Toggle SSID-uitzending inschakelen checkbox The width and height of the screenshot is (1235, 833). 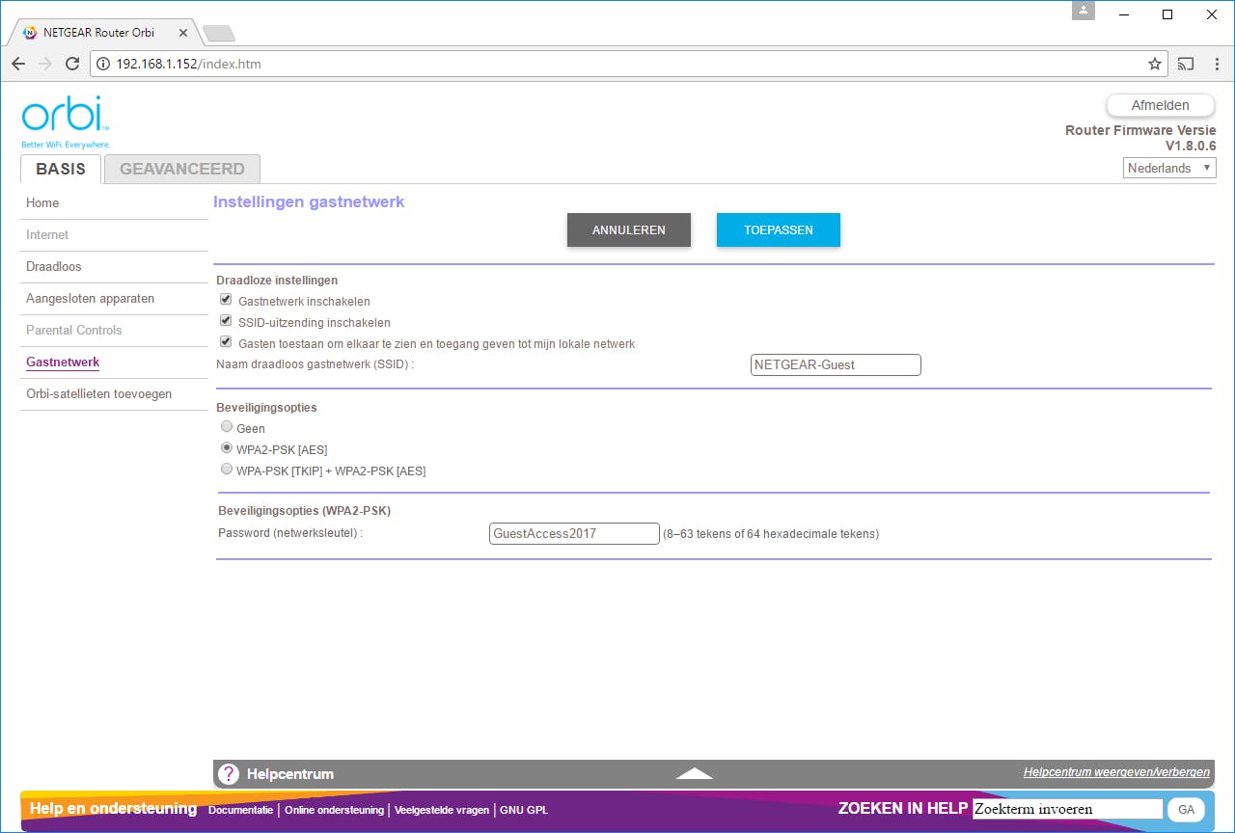pyautogui.click(x=226, y=322)
